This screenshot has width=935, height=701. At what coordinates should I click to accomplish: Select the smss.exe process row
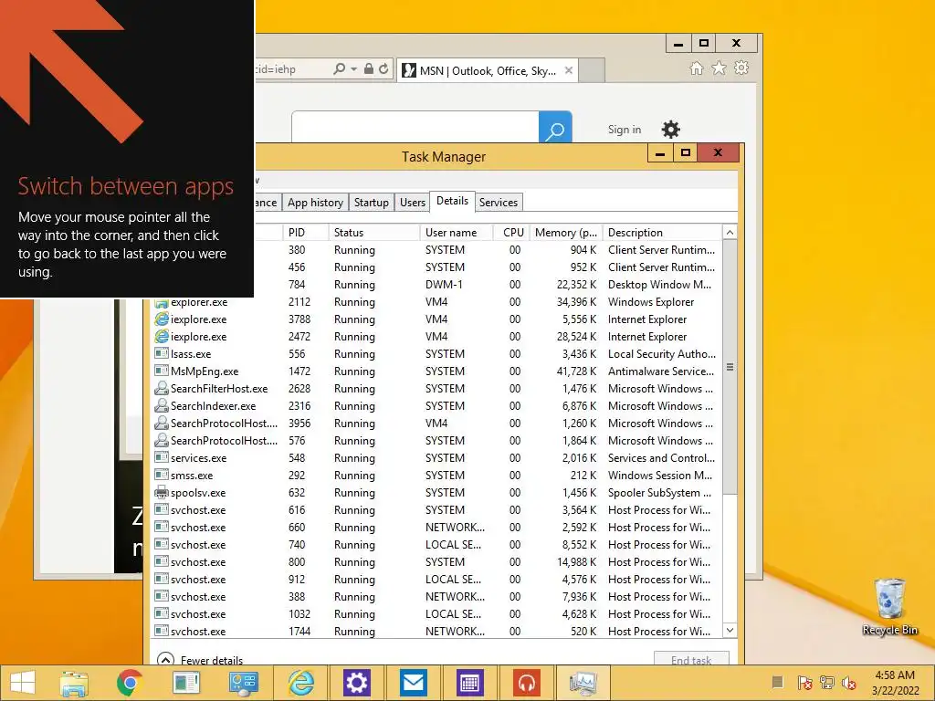(x=436, y=475)
